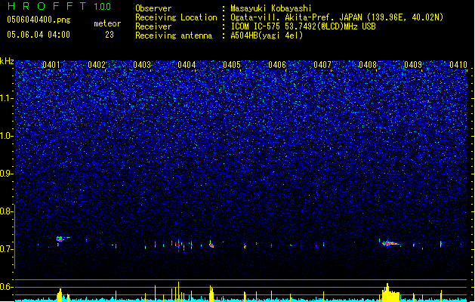Click the 0401 time marker

tap(51, 65)
